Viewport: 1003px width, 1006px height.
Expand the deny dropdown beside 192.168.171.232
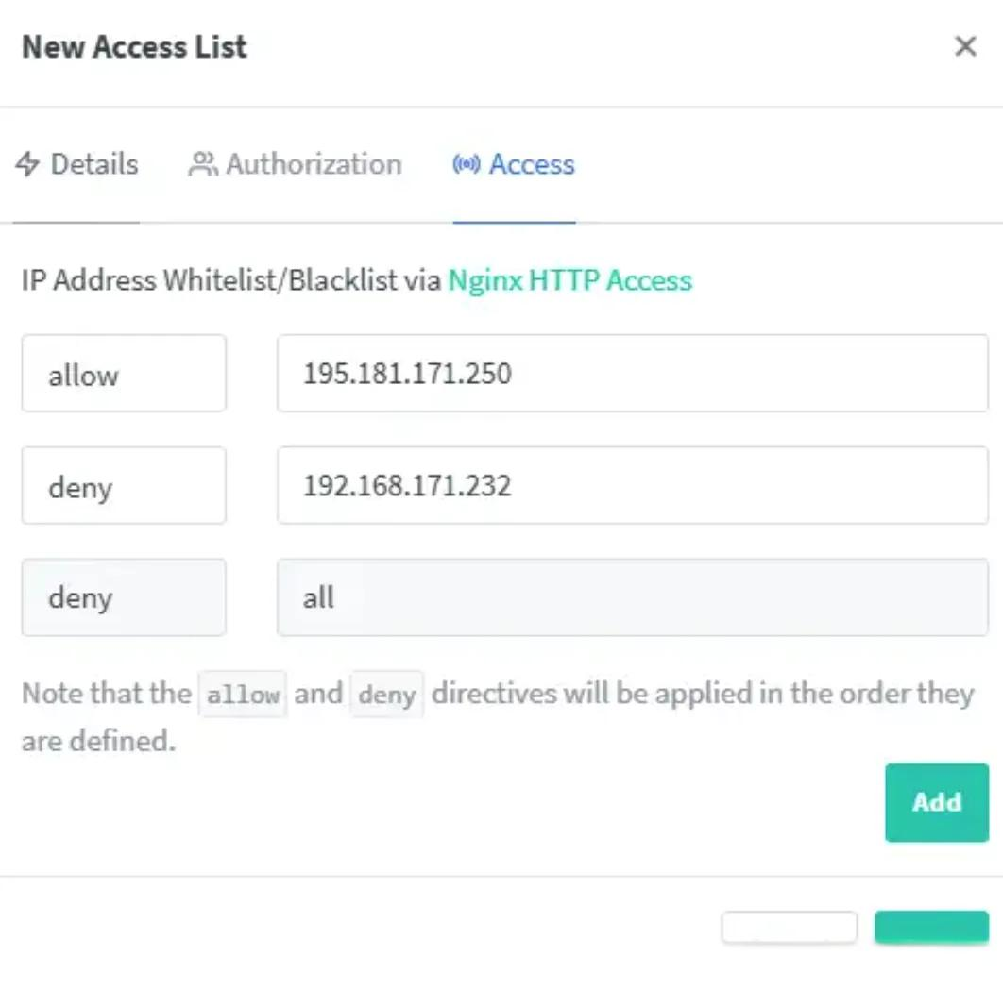point(124,486)
